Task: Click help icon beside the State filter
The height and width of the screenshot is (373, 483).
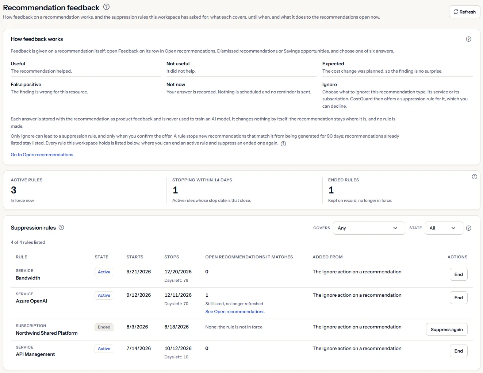Action: click(x=469, y=228)
